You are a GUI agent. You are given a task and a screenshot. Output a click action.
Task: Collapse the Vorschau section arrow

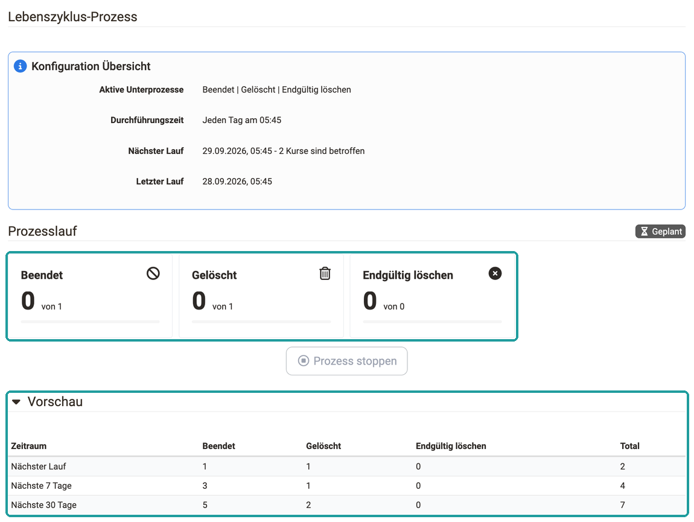[16, 402]
